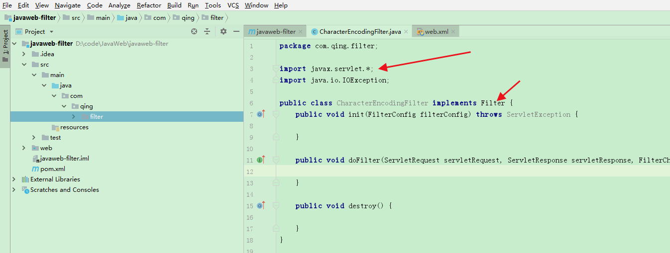Click the override gutter icon on the init line
This screenshot has height=253, width=670.
pos(260,114)
